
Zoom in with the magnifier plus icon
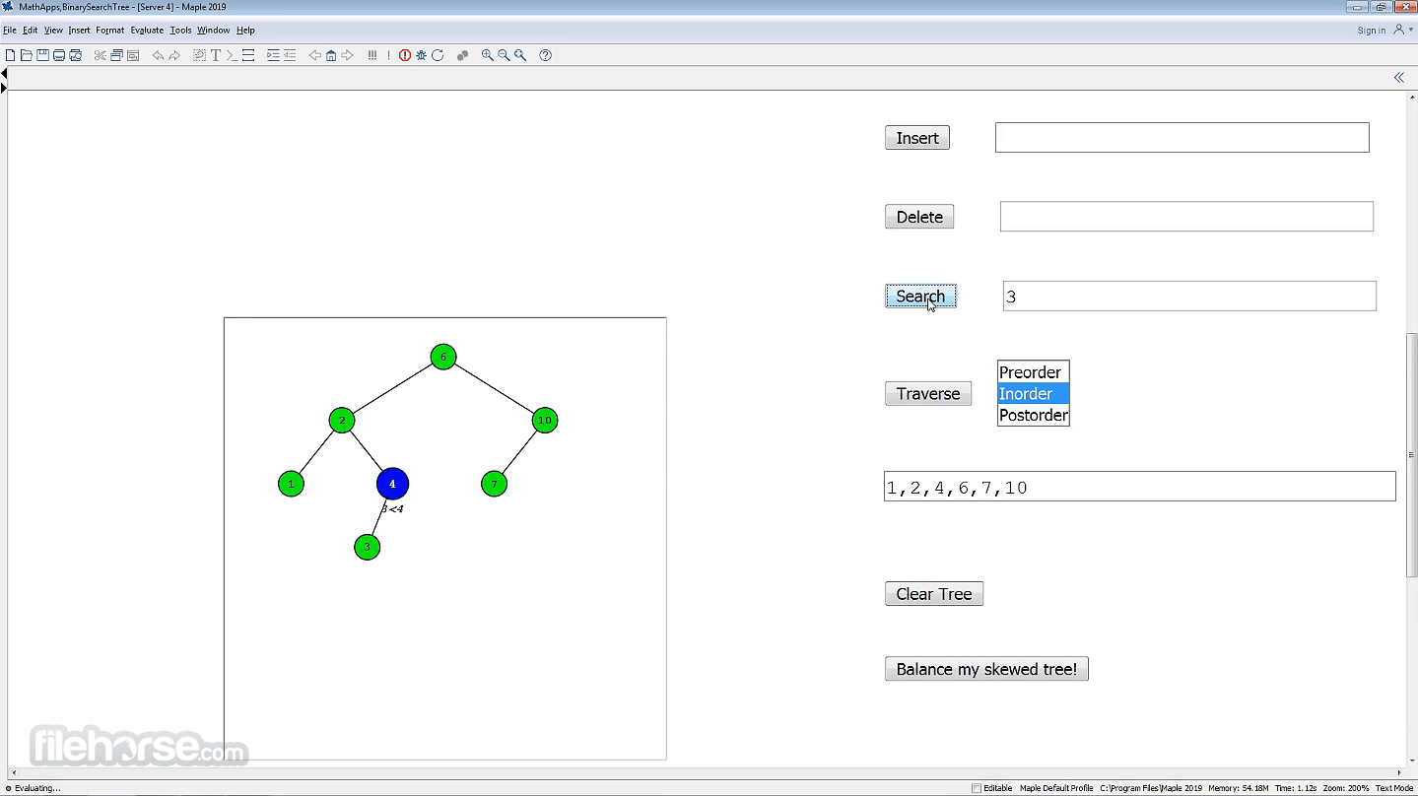pyautogui.click(x=487, y=55)
